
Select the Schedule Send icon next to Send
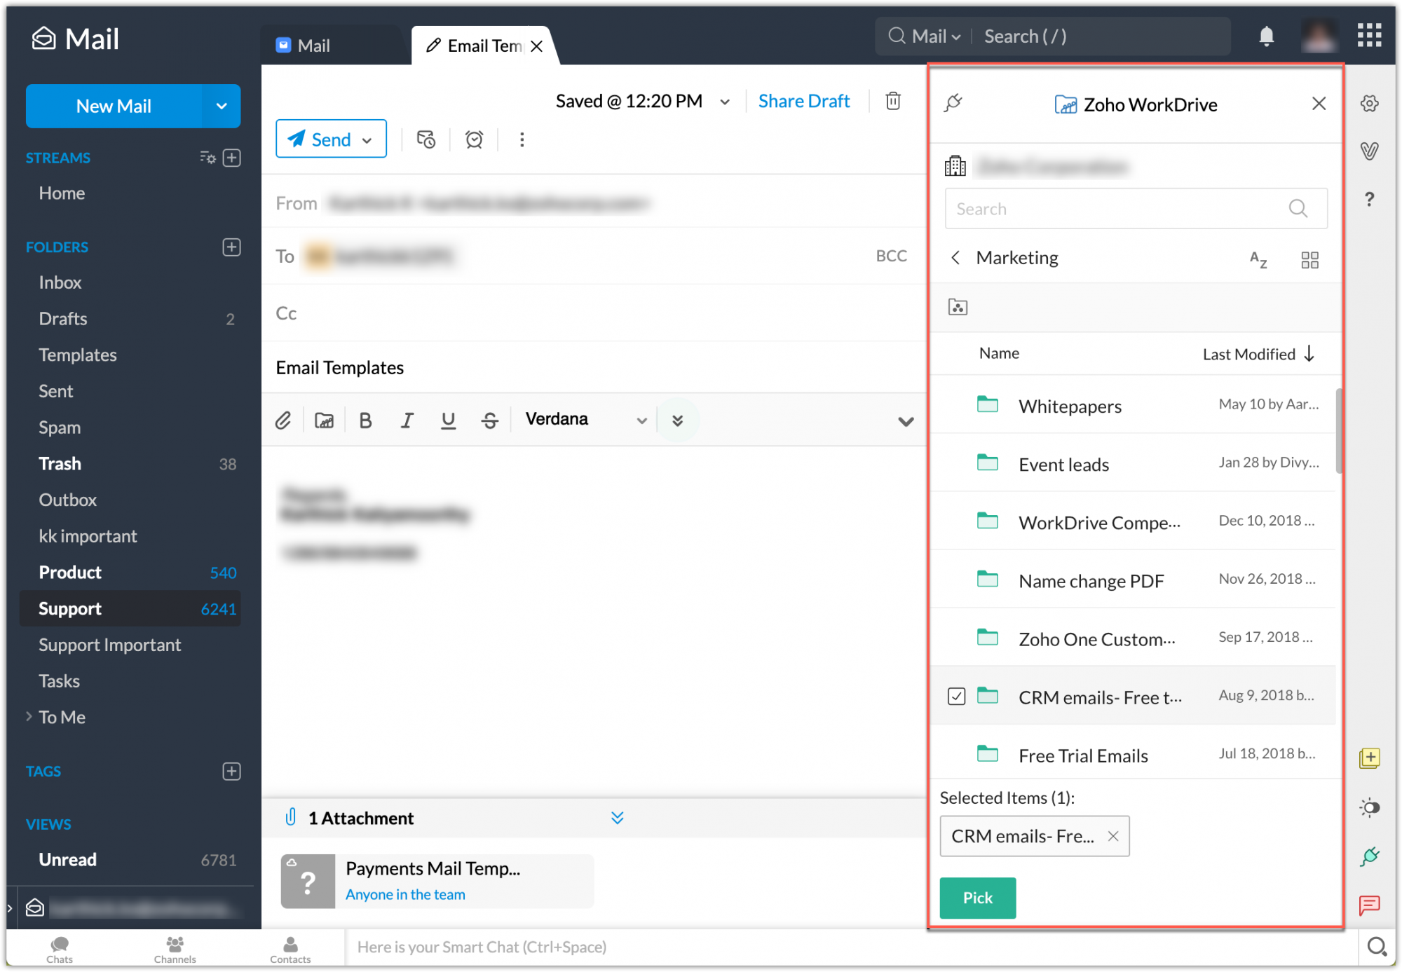(x=426, y=139)
